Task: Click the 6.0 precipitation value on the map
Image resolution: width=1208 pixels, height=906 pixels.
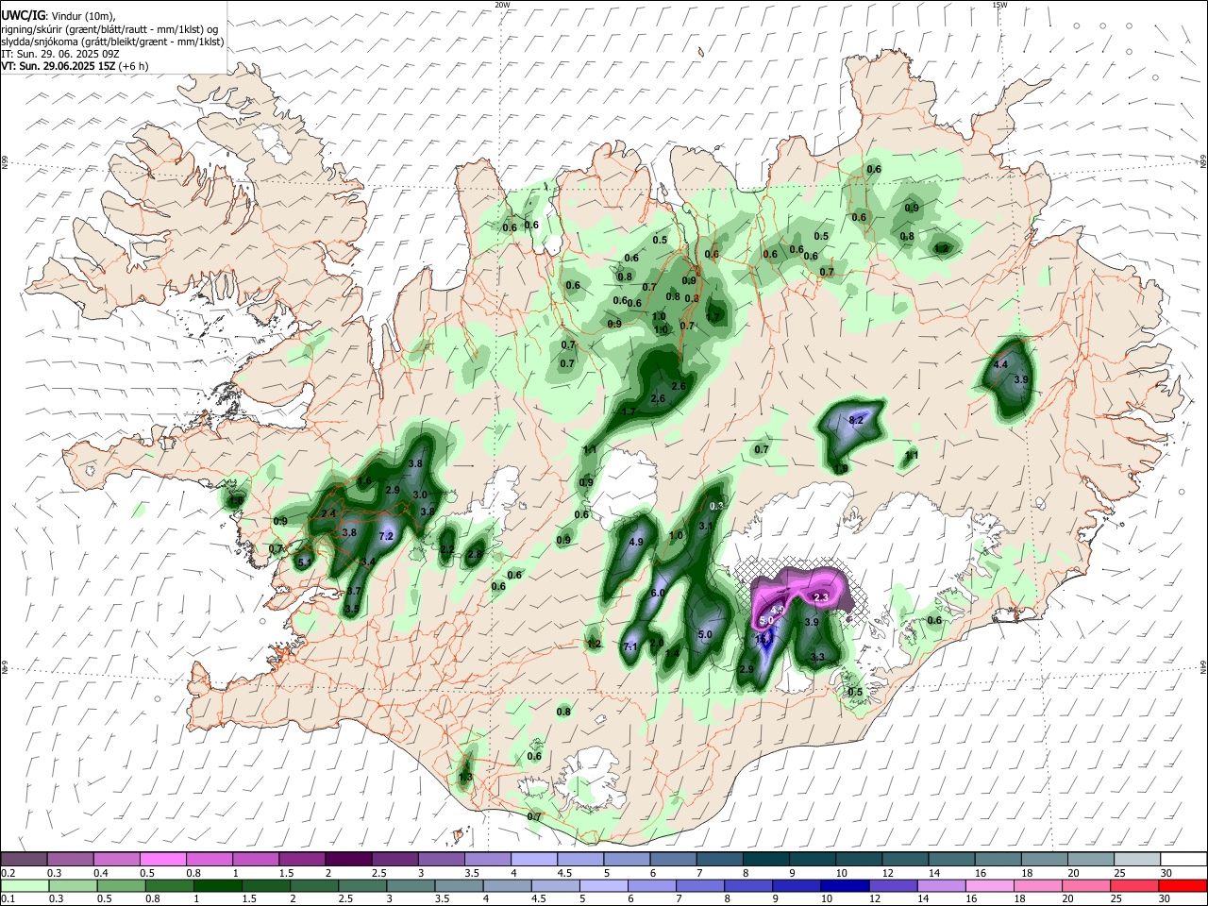Action: pyautogui.click(x=659, y=593)
